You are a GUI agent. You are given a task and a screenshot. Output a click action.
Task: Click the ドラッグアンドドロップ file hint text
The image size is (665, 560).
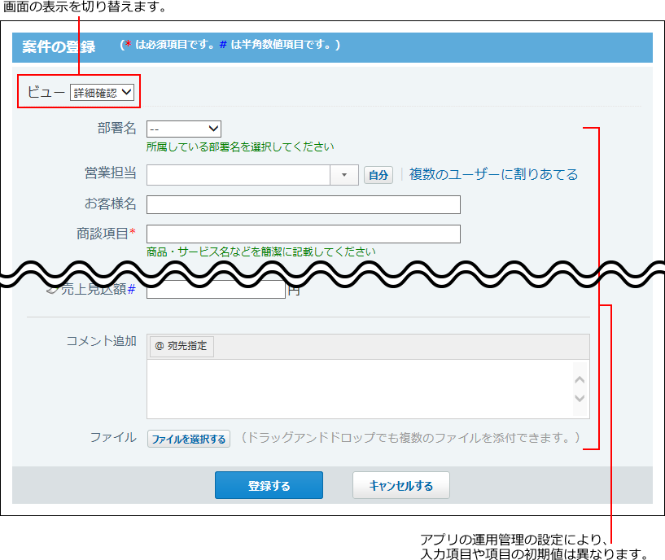410,437
